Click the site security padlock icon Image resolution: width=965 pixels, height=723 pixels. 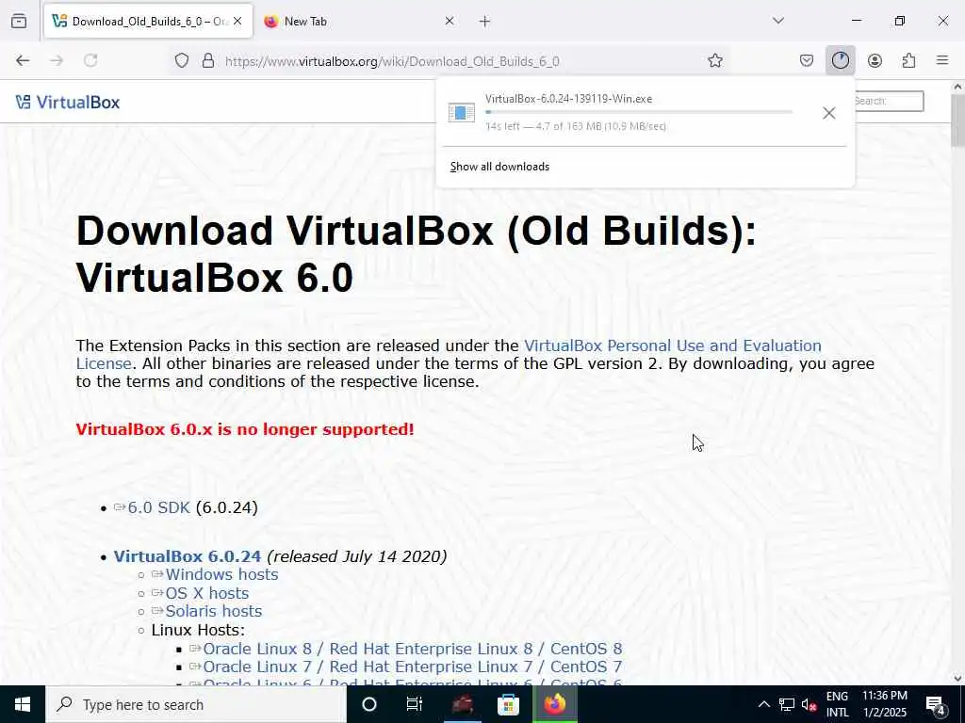click(x=208, y=60)
